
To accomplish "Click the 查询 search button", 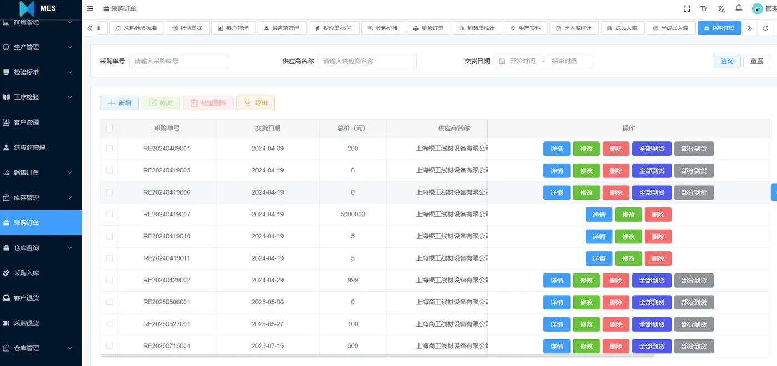I will tap(727, 61).
